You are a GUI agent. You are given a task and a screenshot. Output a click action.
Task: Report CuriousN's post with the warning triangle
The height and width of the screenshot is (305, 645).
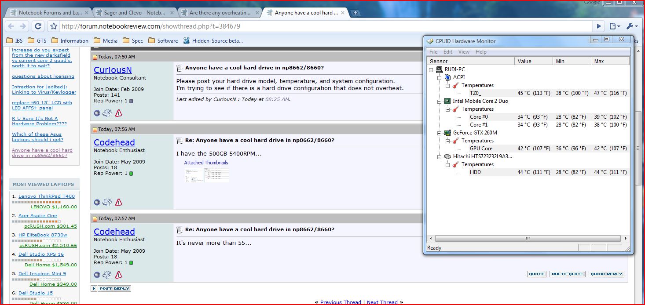point(118,113)
